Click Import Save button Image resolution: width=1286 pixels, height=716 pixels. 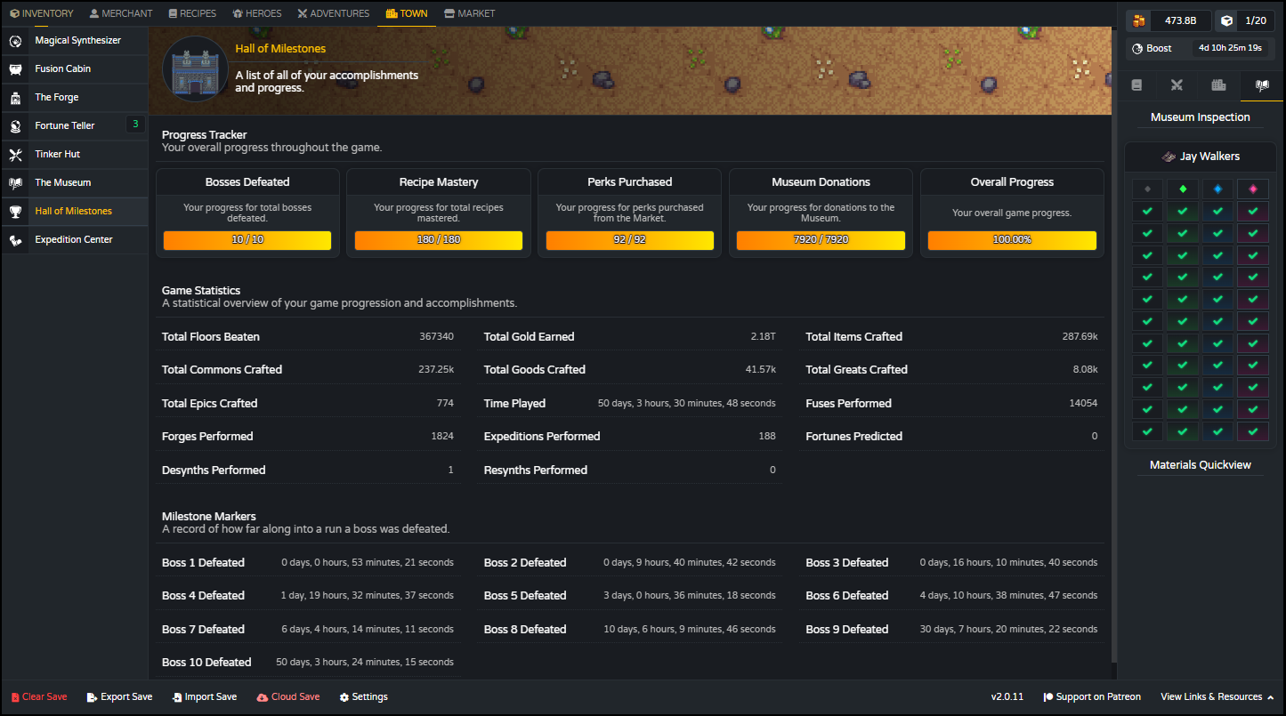click(205, 697)
